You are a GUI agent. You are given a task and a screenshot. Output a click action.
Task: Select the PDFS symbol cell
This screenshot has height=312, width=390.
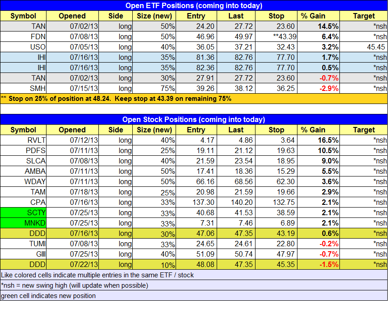pos(23,150)
